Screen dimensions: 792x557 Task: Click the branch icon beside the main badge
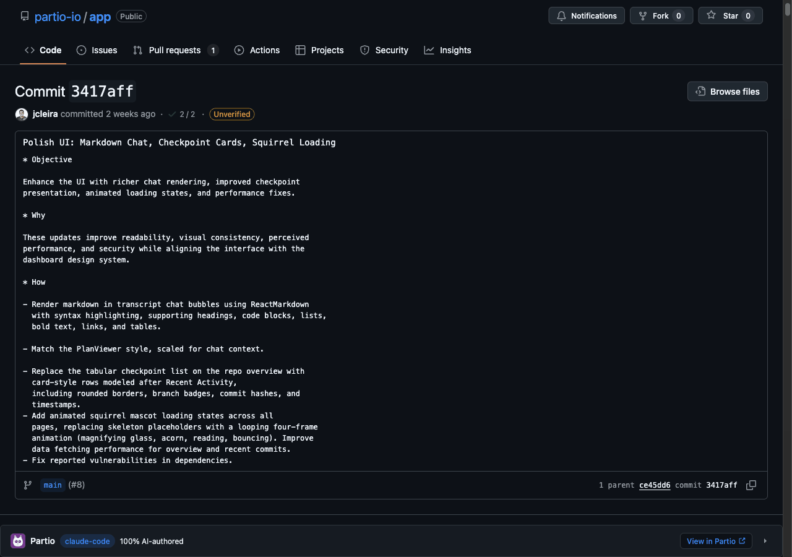[27, 485]
